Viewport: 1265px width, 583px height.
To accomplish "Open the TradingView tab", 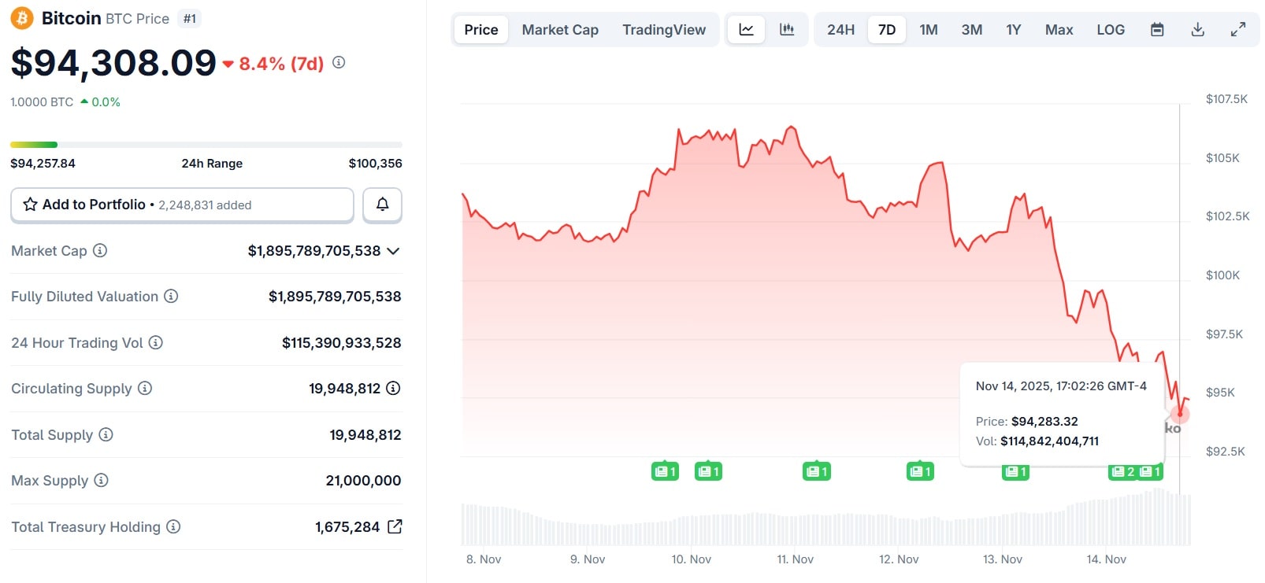I will tap(663, 30).
